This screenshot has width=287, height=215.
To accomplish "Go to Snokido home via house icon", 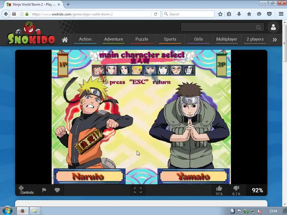I will coord(65,39).
